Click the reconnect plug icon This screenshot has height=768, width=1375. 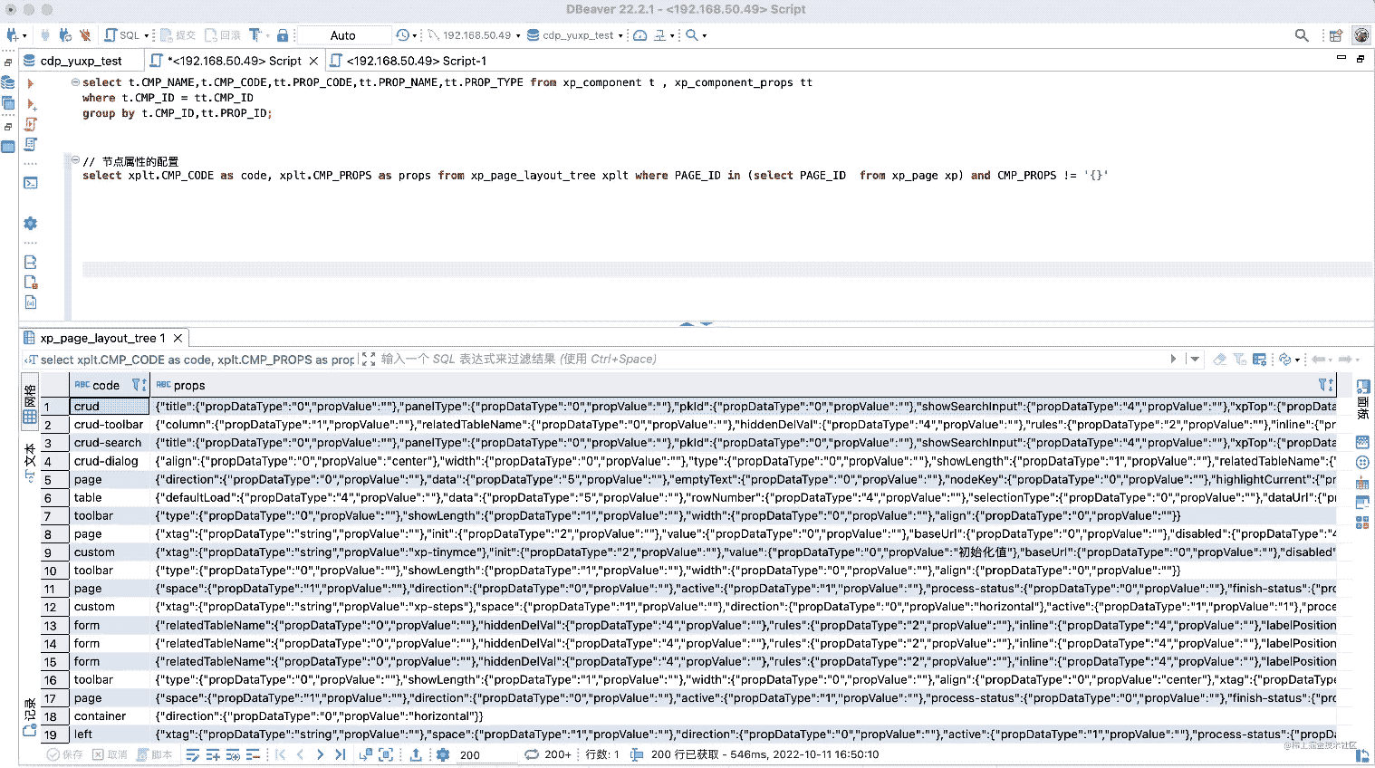64,35
